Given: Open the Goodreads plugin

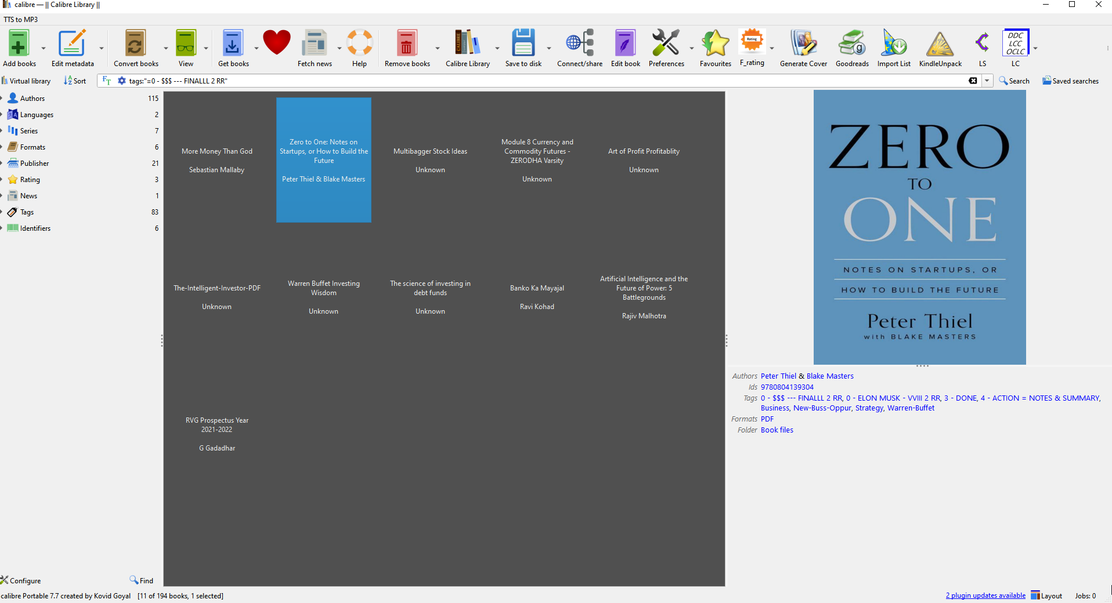Looking at the screenshot, I should (852, 43).
